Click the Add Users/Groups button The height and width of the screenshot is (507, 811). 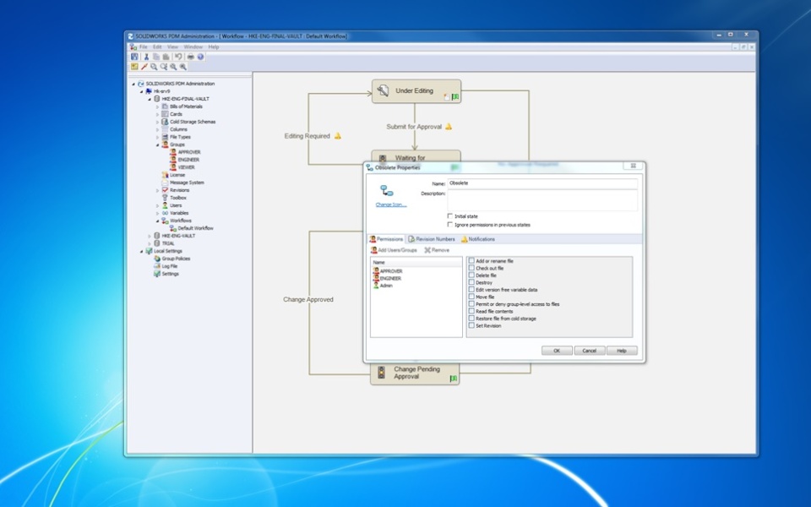point(394,250)
